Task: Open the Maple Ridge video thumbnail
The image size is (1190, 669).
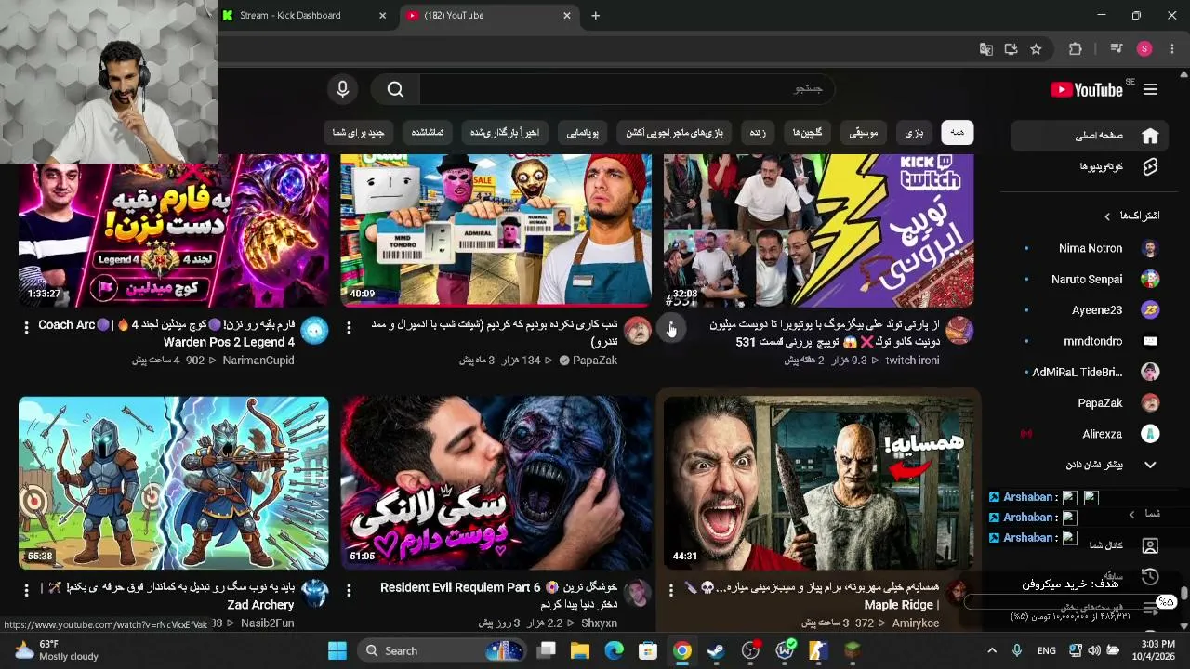Action: tap(818, 483)
